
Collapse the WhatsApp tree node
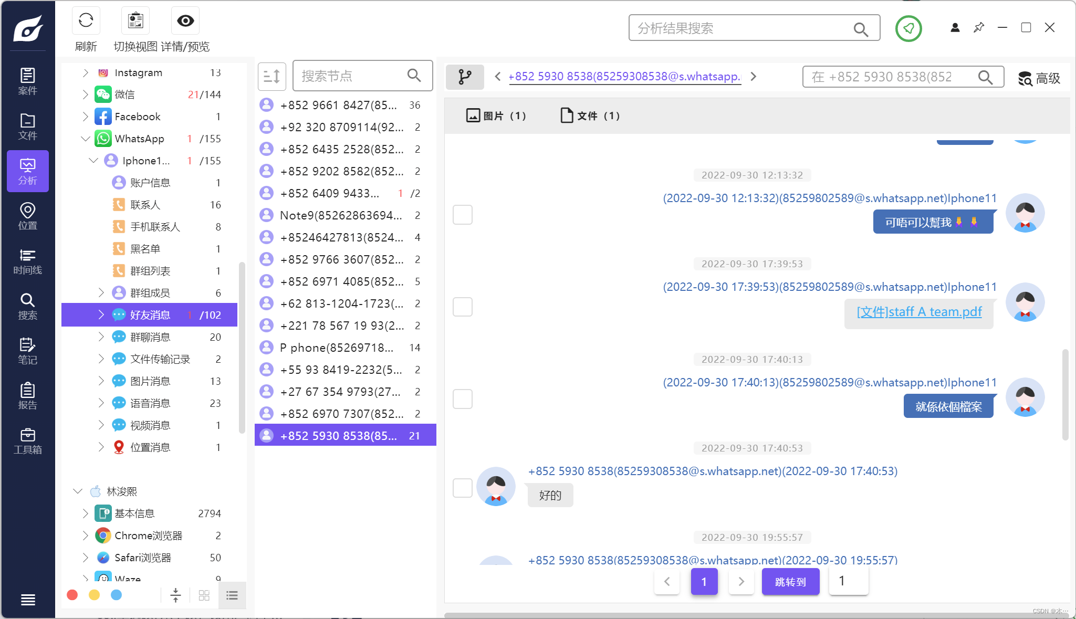[85, 139]
